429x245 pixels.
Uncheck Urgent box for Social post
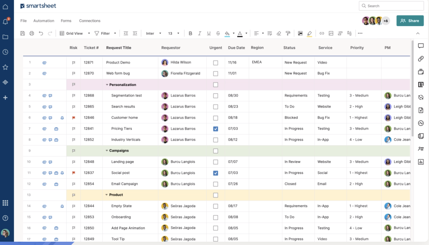215,173
